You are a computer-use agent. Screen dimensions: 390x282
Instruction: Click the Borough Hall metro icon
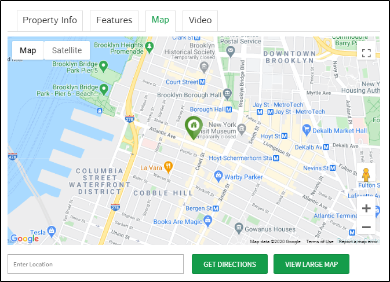click(x=229, y=109)
